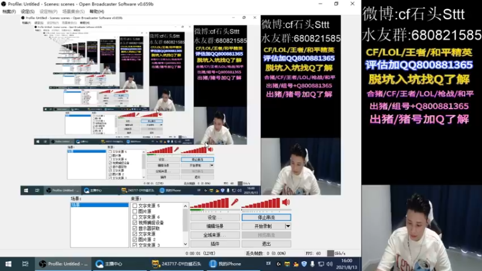The image size is (482, 271).
Task: Open the 场景集合(S) menu
Action: pos(73,11)
